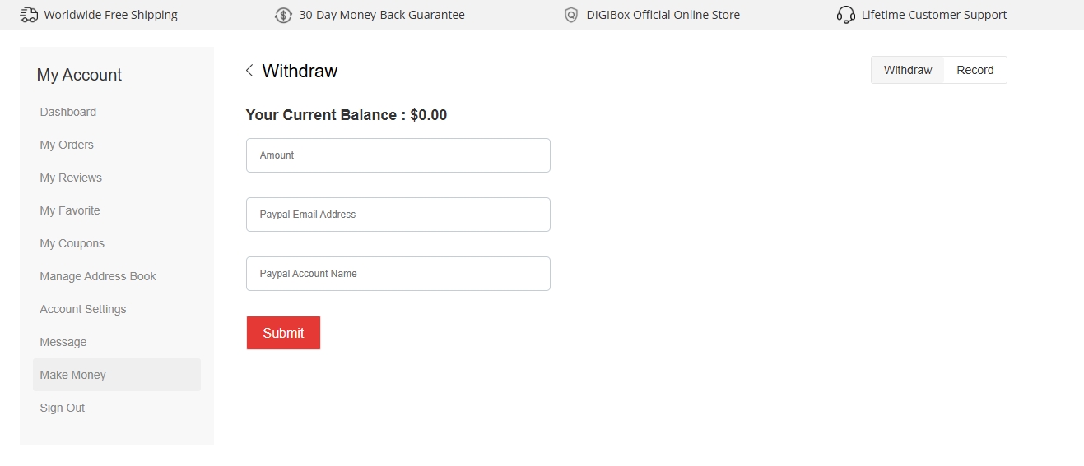The width and height of the screenshot is (1084, 466).
Task: Sign Out of the account
Action: (x=63, y=408)
